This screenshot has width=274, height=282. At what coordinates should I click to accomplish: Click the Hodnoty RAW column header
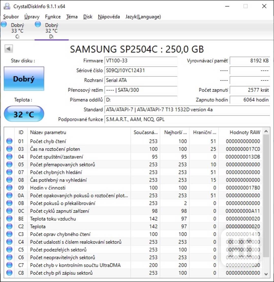coord(240,132)
